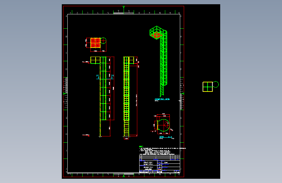
Task: Select the yellow platform grid outside the sheet
Action: click(x=208, y=87)
